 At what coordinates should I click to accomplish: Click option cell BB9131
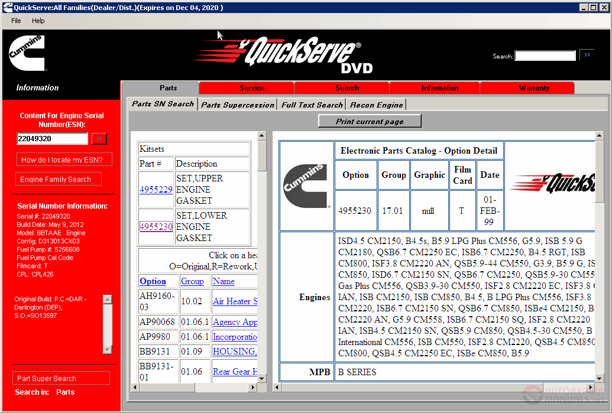click(158, 352)
